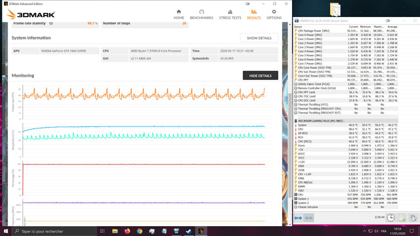
Task: Select the +12V voltage row
Action: [x=346, y=162]
